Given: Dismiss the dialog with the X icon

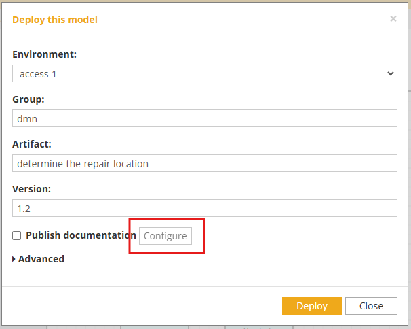Looking at the screenshot, I should click(393, 18).
